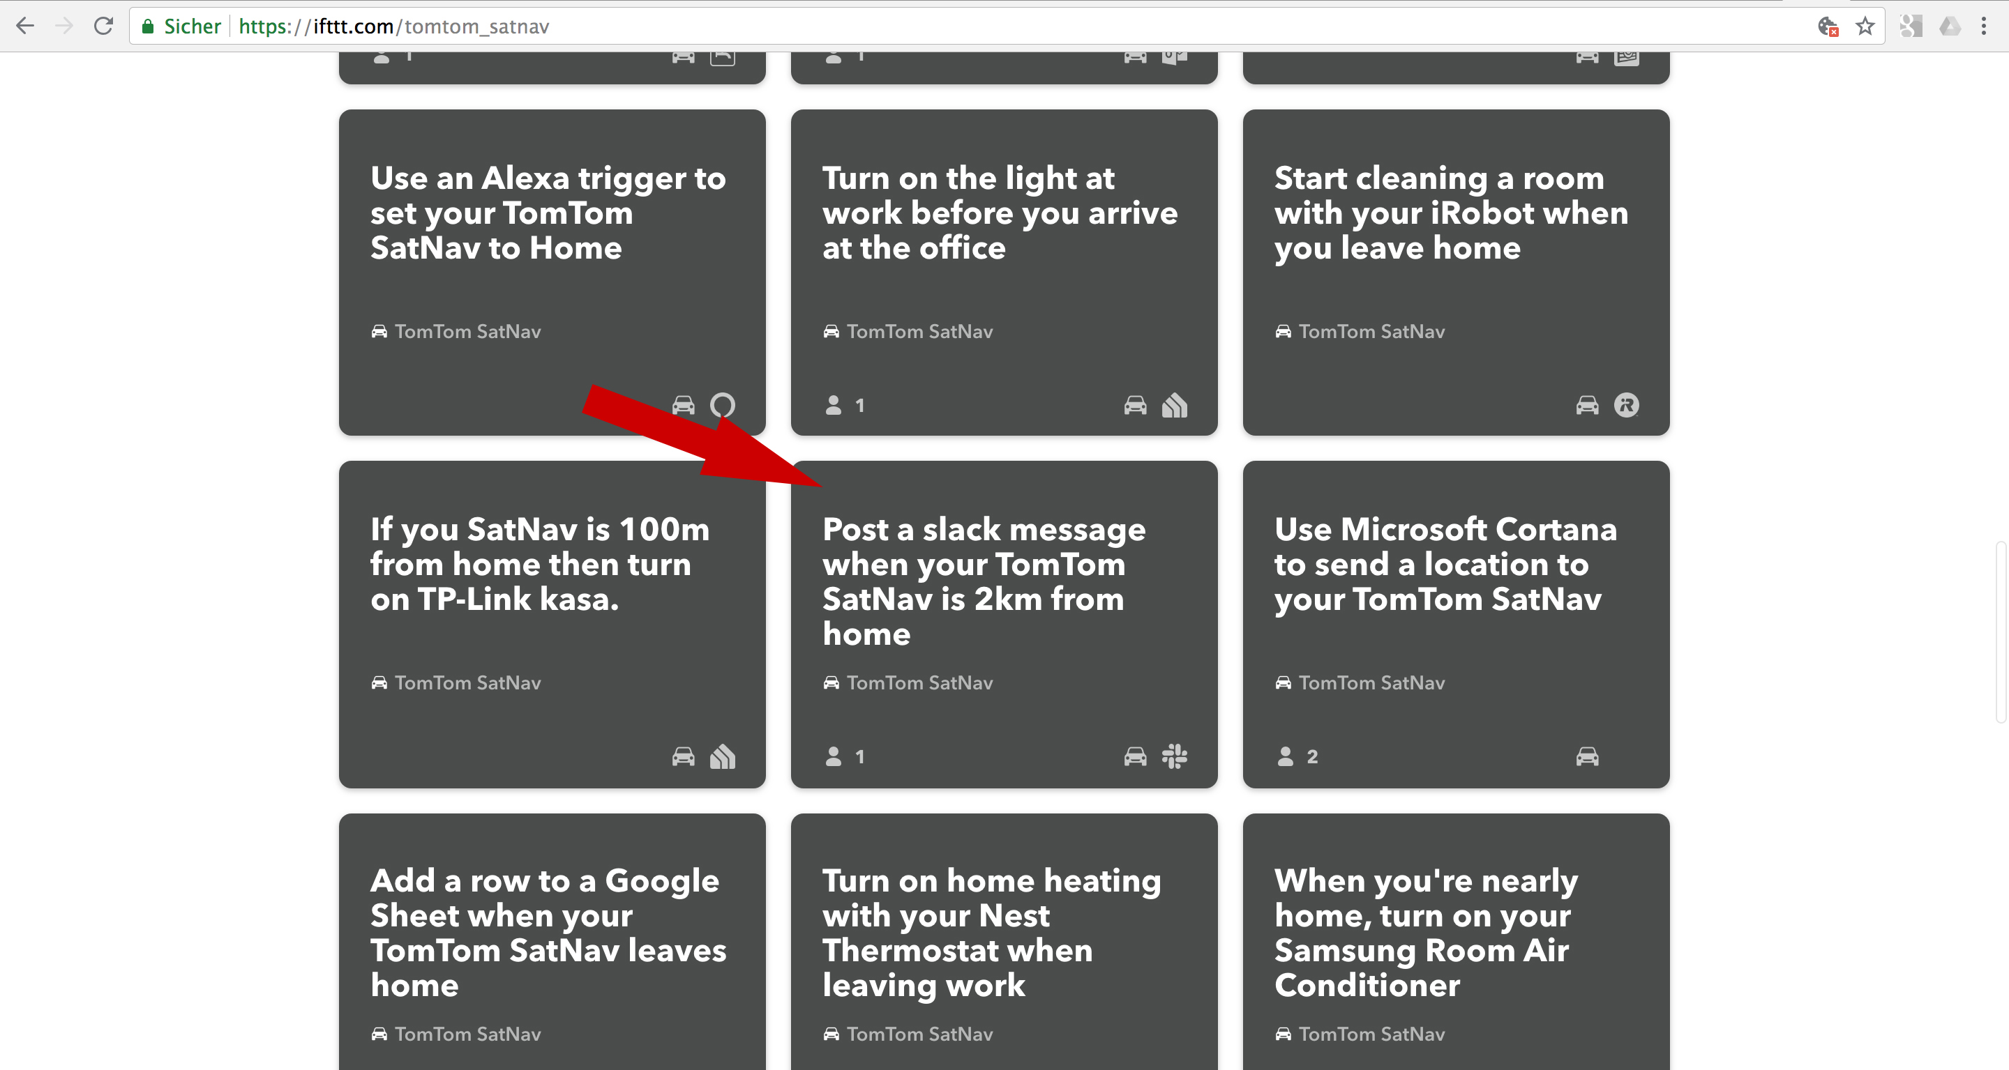Image resolution: width=2009 pixels, height=1070 pixels.
Task: Bookmark this page with the star icon
Action: tap(1865, 26)
